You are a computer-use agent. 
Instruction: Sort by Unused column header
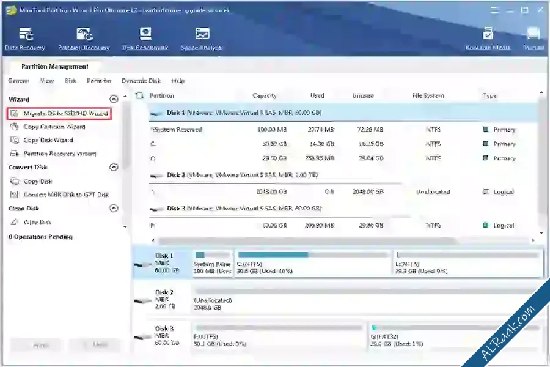pos(363,95)
